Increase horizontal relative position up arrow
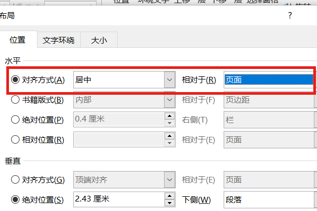Screen dimensions: 317x211 click(169, 136)
